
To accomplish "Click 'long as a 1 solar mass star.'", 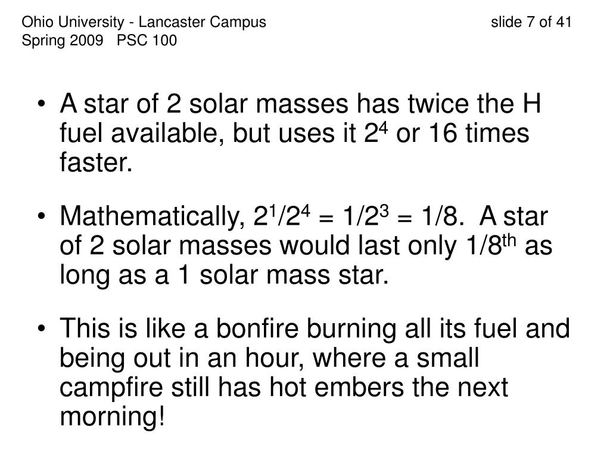I will (x=224, y=275).
